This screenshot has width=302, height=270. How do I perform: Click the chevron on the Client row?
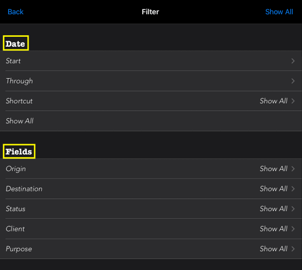[x=293, y=229]
